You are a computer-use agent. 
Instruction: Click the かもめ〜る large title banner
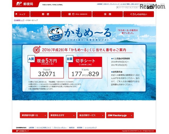pos(88,33)
